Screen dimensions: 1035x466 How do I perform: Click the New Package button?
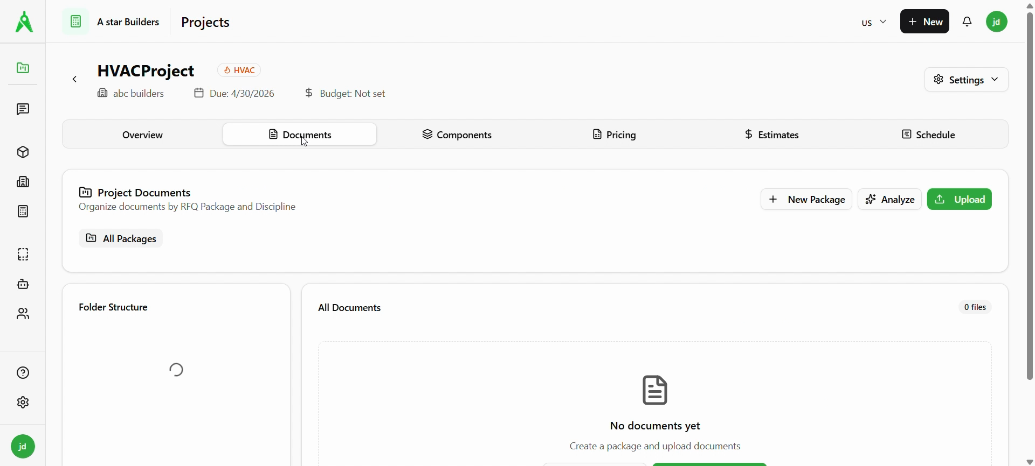[806, 200]
